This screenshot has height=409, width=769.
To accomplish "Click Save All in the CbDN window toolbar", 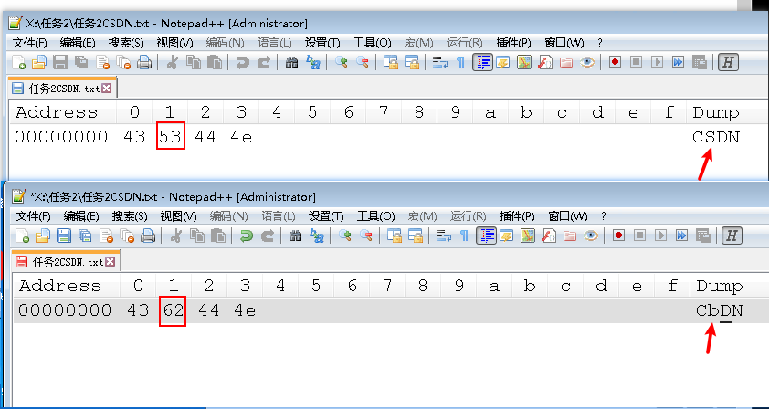I will tap(85, 236).
